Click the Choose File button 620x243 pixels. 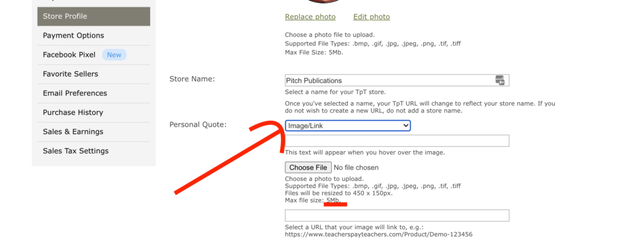[308, 167]
